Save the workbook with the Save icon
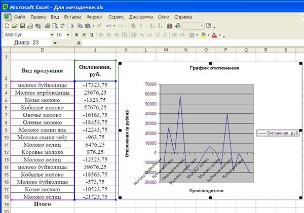304x213 pixels. (22, 26)
